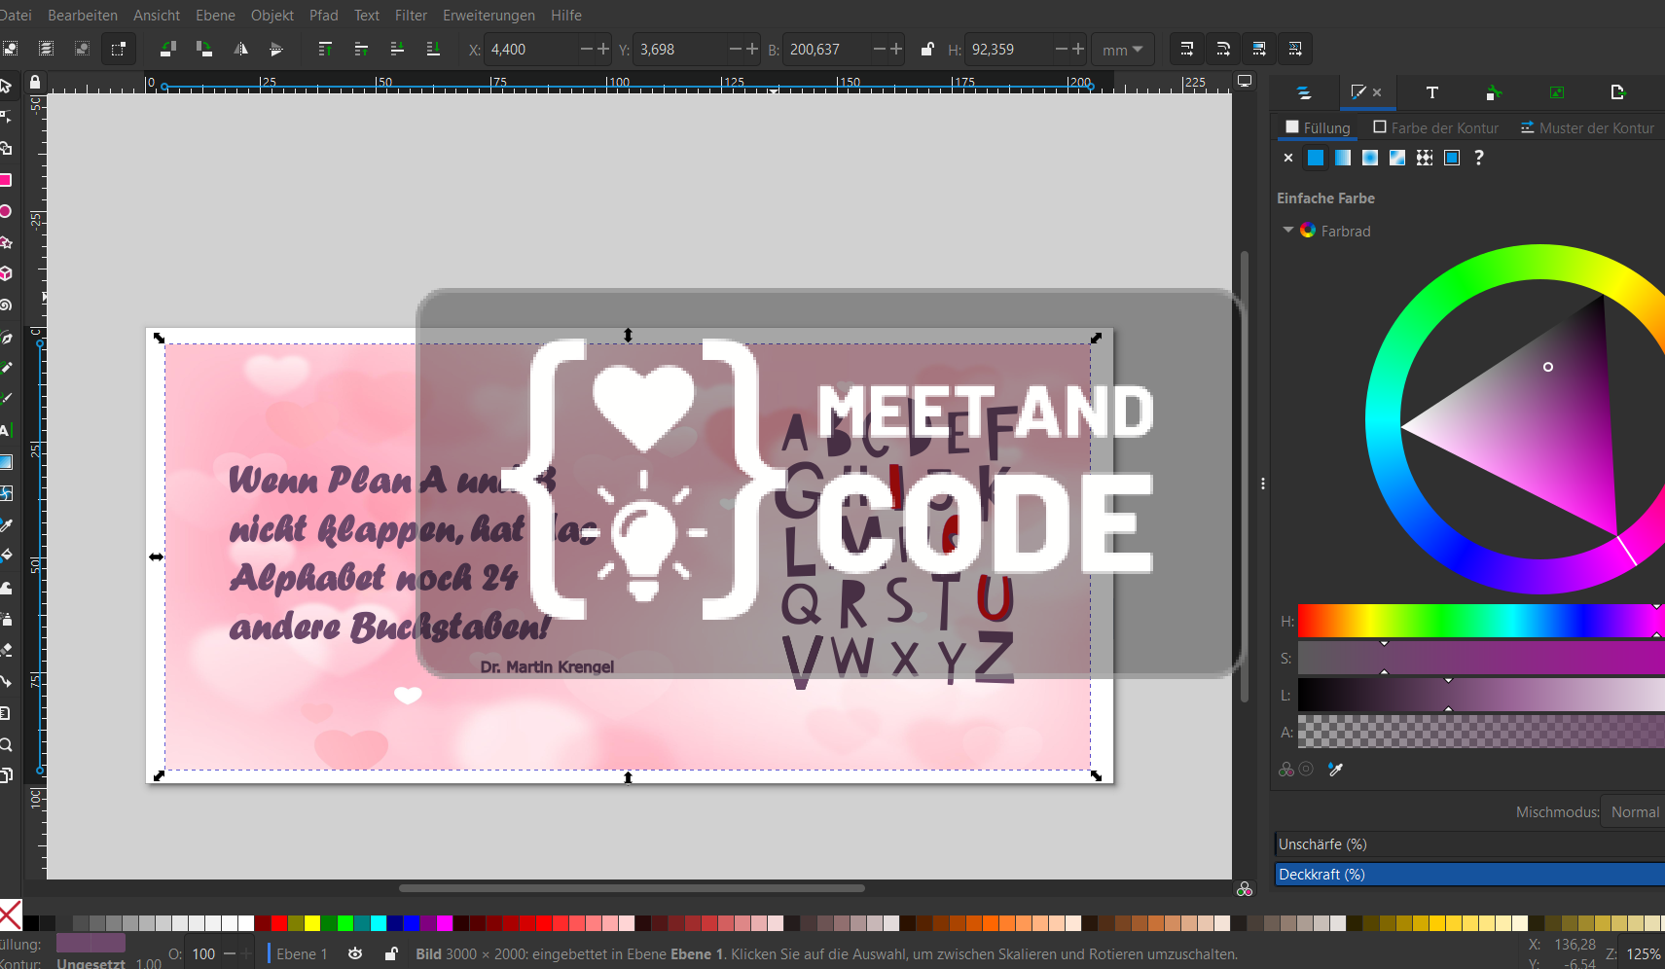Screen dimensions: 1665x969
Task: Click the hue H slider bar
Action: [1481, 621]
